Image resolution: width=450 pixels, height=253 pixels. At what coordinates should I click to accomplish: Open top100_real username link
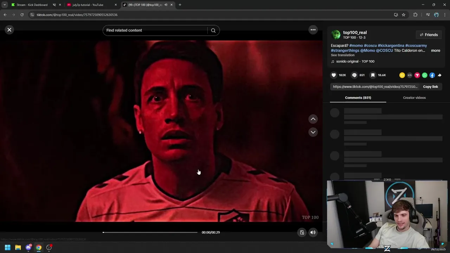pyautogui.click(x=355, y=32)
